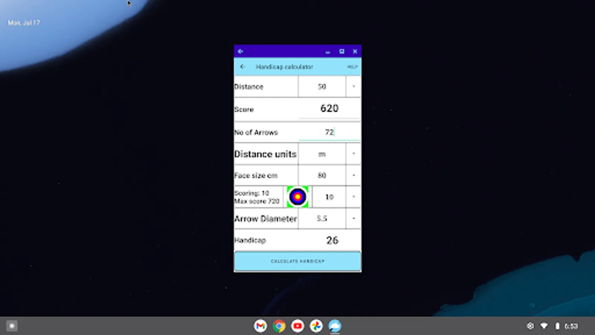Click the Score field showing 620
The image size is (595, 335).
[329, 108]
